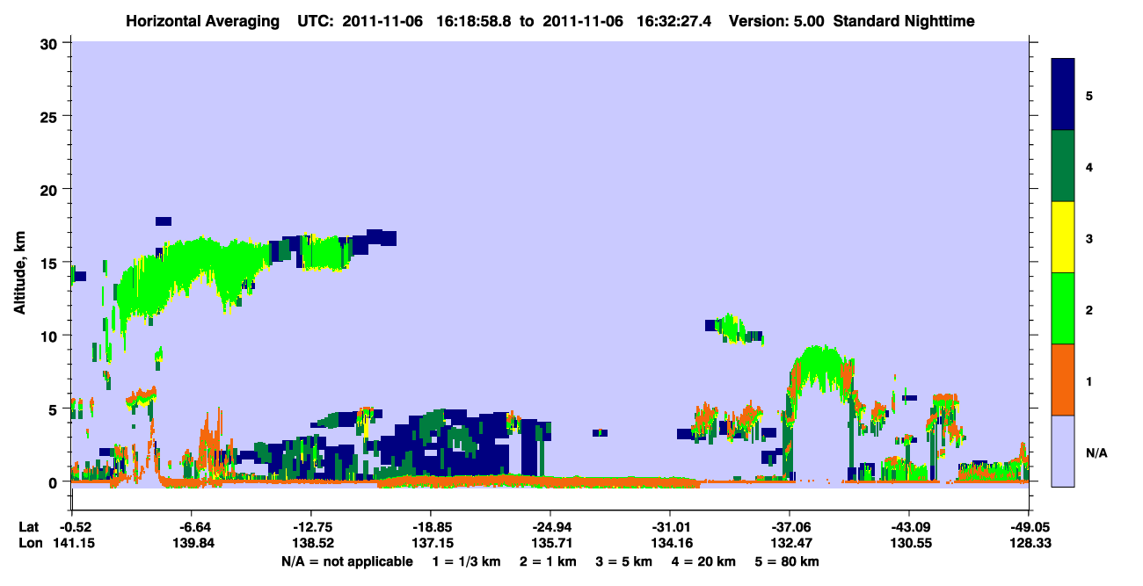Click the latitude value -12.75
Image resolution: width=1143 pixels, height=586 pixels.
coord(310,526)
